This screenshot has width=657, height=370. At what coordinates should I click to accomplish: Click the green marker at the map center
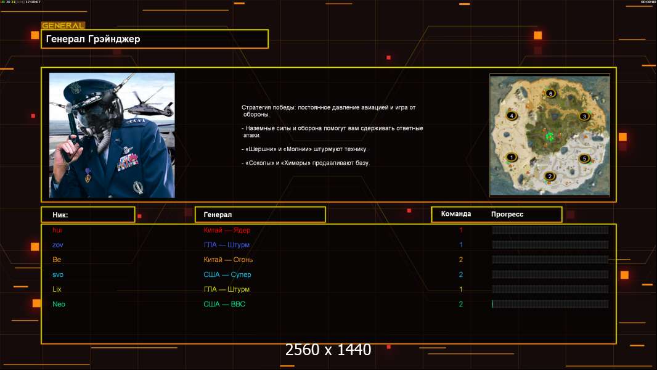click(549, 135)
